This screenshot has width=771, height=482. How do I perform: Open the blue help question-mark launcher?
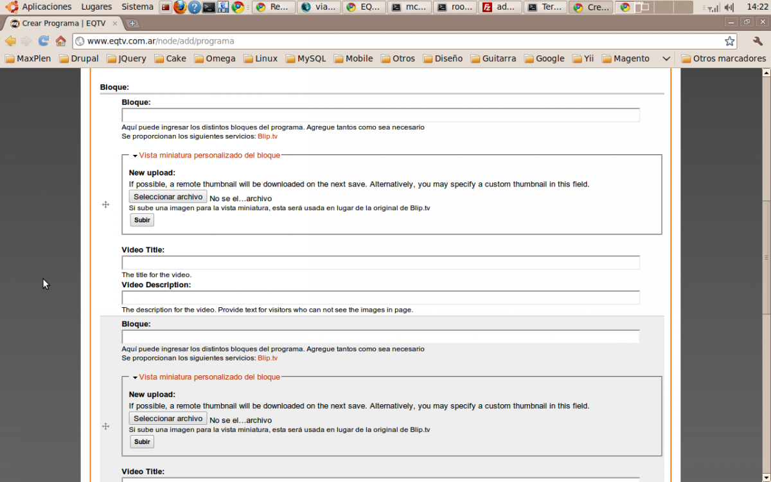(x=194, y=7)
